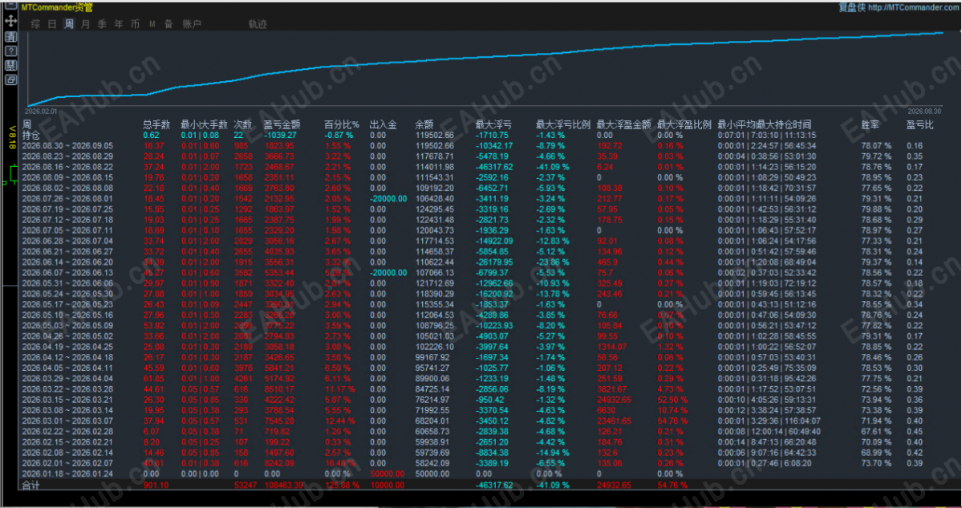Select row 2026.07.26 ~ 2026.08.01
Viewport: 962px width, 508px height.
67,199
